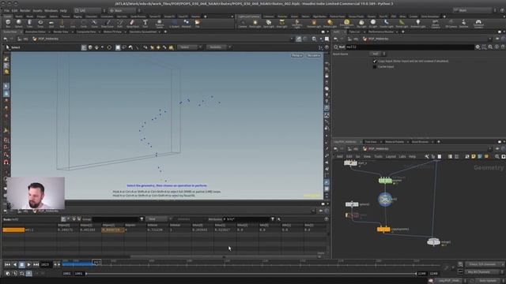Select the L-System shelf tool
This screenshot has width=506, height=284.
tap(174, 23)
